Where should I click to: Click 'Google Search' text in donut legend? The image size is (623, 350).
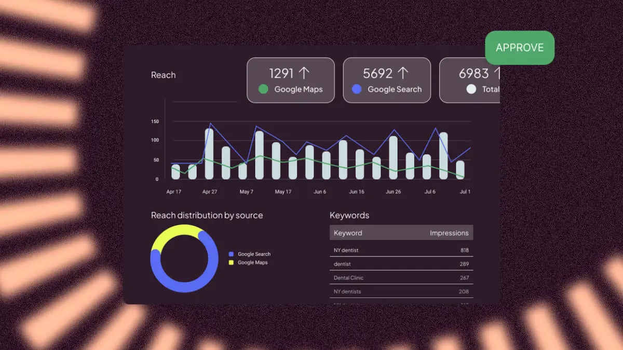pyautogui.click(x=254, y=254)
